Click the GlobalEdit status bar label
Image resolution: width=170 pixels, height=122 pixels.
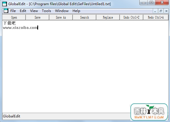[11, 116]
